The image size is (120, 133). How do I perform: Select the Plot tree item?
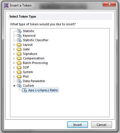coord(26,76)
